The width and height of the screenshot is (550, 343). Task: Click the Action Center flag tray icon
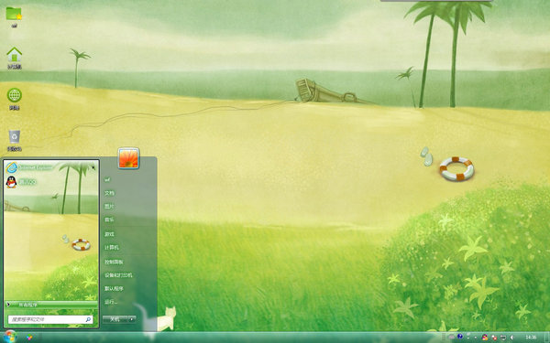494,338
